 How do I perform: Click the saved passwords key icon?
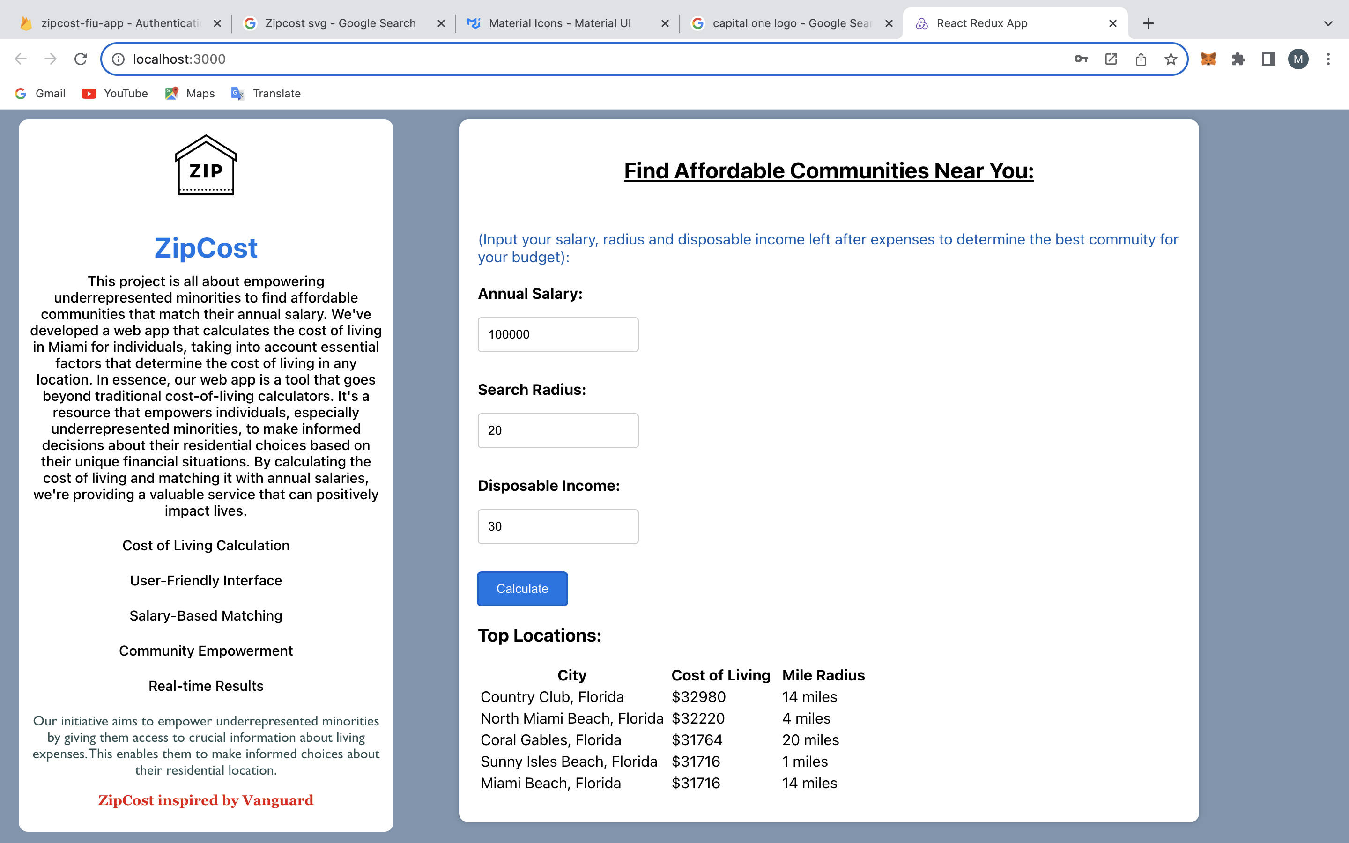pos(1080,59)
